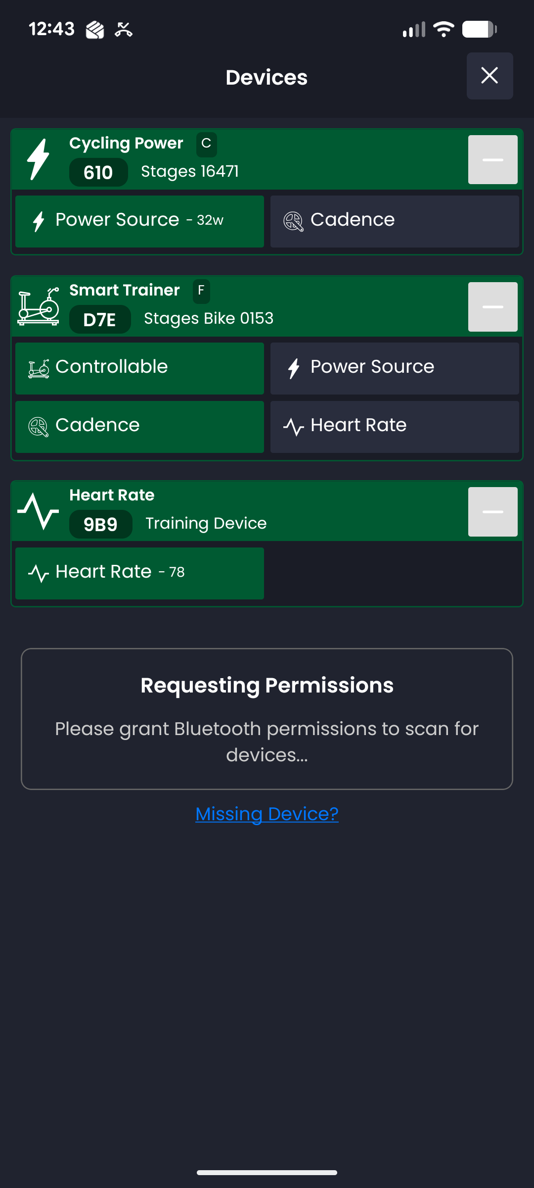
Task: Tap the Requesting Permissions message box
Action: 267,719
